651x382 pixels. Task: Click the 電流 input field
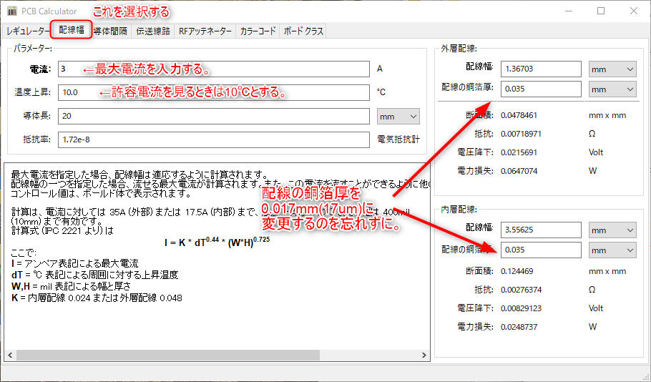pos(213,69)
